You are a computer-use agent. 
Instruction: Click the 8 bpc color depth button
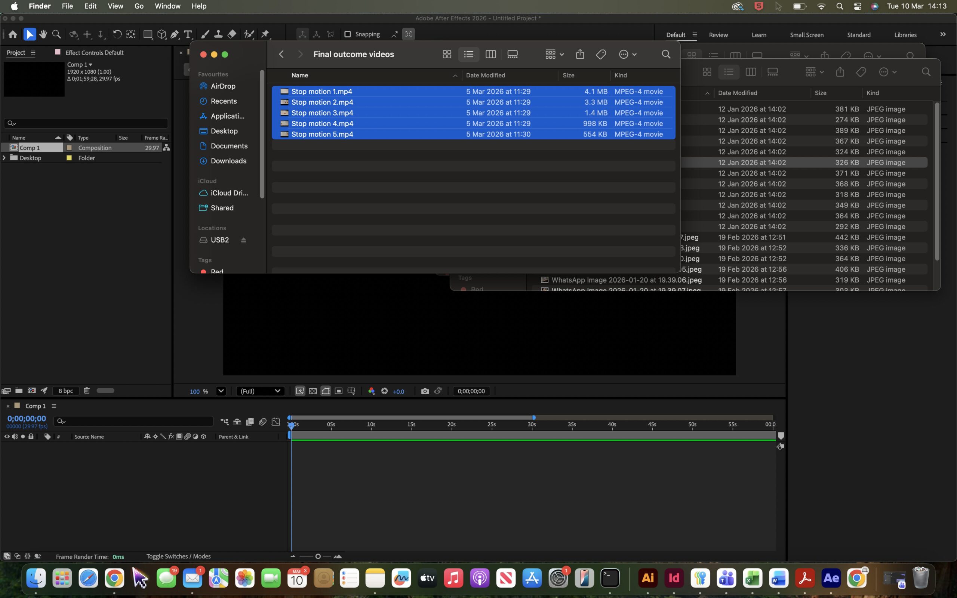[66, 391]
